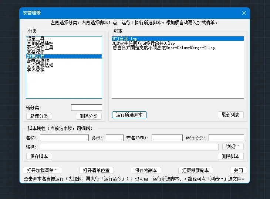Click the 删除分类 button

click(x=89, y=116)
